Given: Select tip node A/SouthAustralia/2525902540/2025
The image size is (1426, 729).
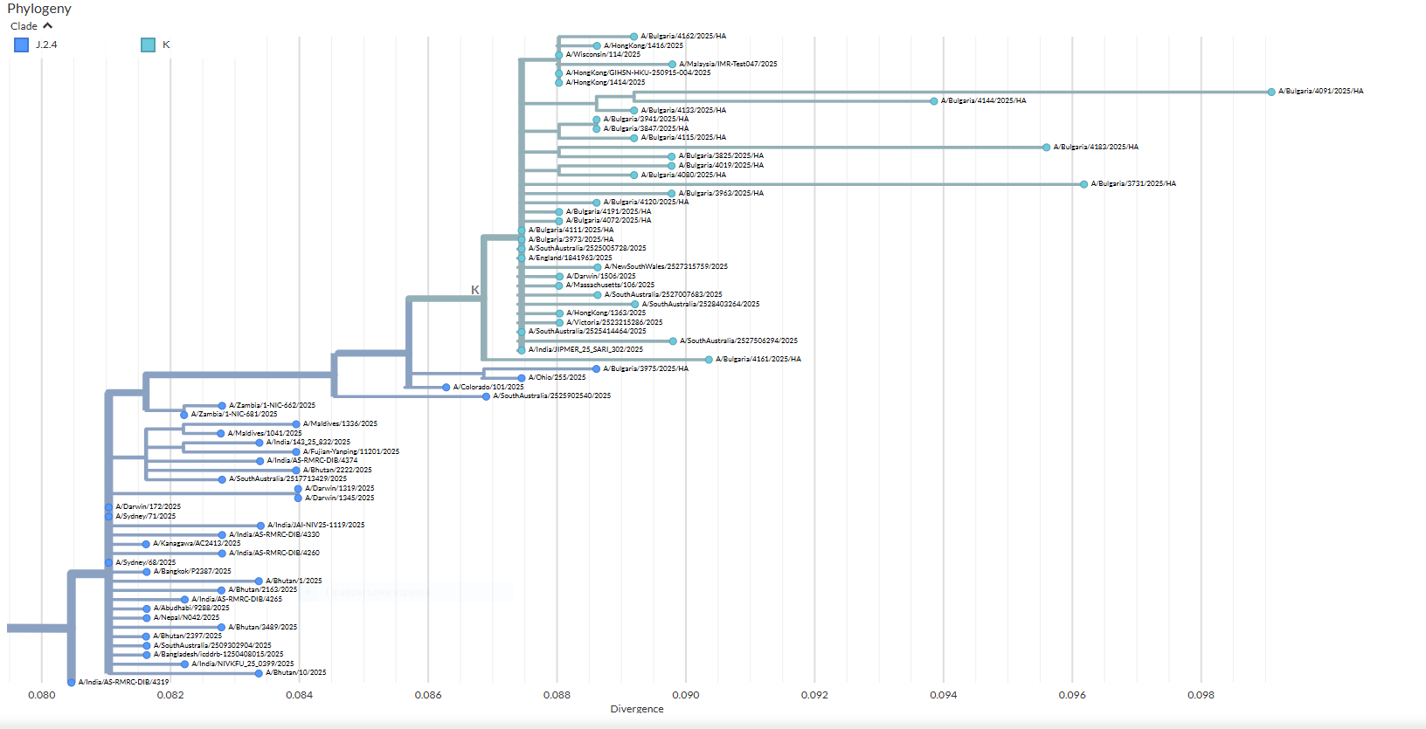Looking at the screenshot, I should point(486,396).
